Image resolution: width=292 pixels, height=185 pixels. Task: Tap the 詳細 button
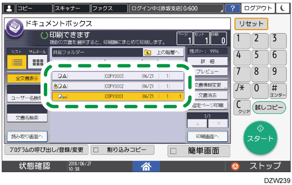pos(207,61)
